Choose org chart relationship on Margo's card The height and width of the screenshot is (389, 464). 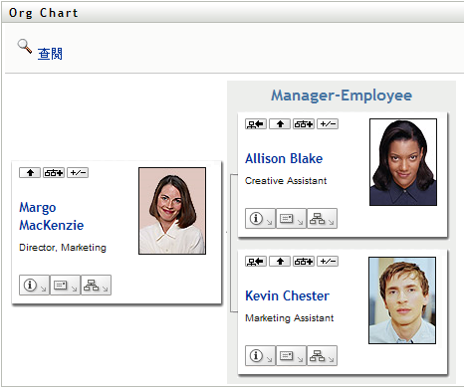click(x=54, y=173)
